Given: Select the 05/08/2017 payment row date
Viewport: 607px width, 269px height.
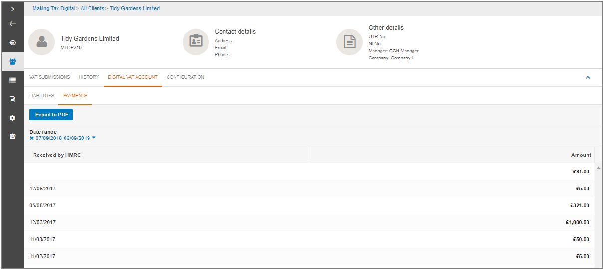Looking at the screenshot, I should pyautogui.click(x=43, y=206).
